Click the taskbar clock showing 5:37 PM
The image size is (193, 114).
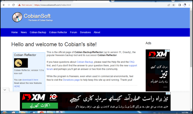point(185,112)
